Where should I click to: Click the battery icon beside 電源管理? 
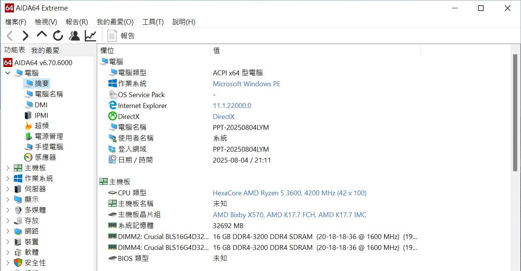tap(28, 136)
